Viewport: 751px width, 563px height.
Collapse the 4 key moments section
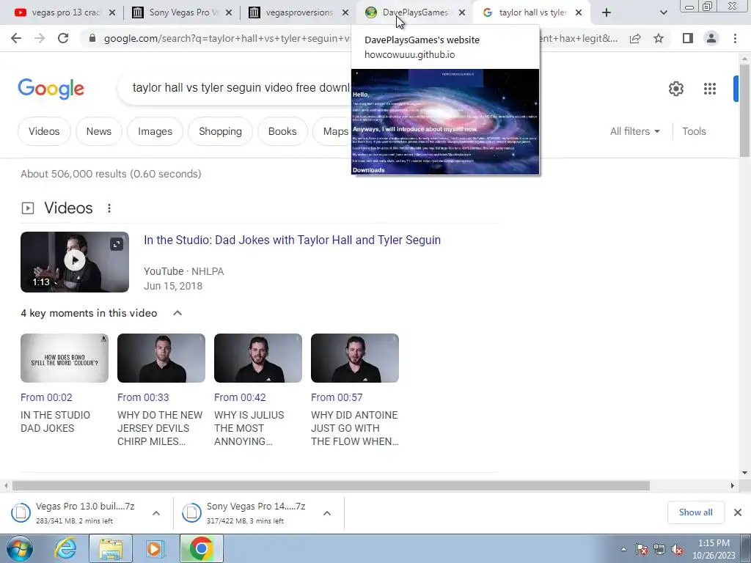[177, 313]
